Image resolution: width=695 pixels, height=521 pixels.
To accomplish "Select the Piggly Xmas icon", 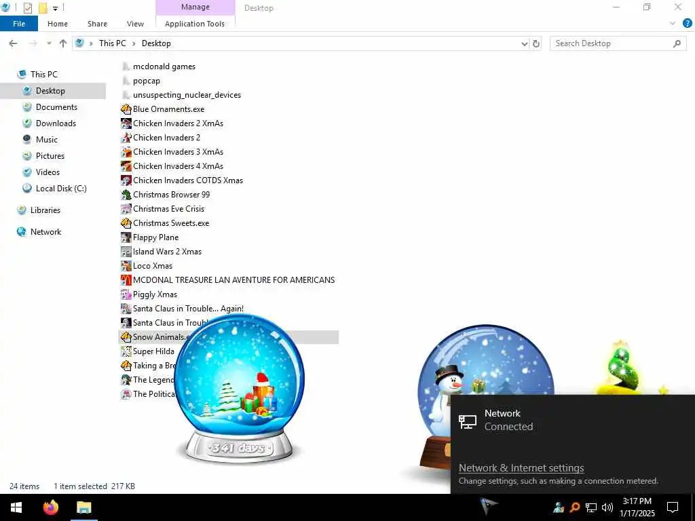I will click(126, 294).
